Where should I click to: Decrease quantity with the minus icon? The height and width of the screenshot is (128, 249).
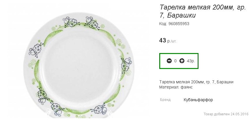[169, 61]
